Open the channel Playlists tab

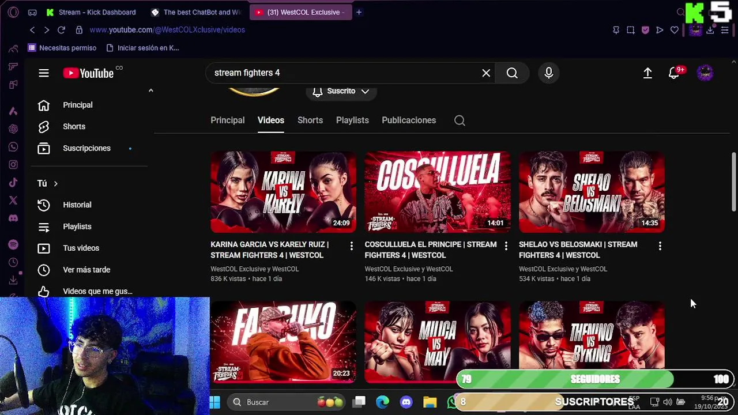(352, 120)
